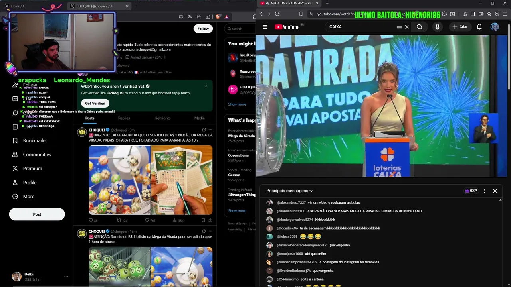The width and height of the screenshot is (511, 287).
Task: Repost the CHOQUEI 9m post with 124 reposts
Action: pyautogui.click(x=119, y=220)
